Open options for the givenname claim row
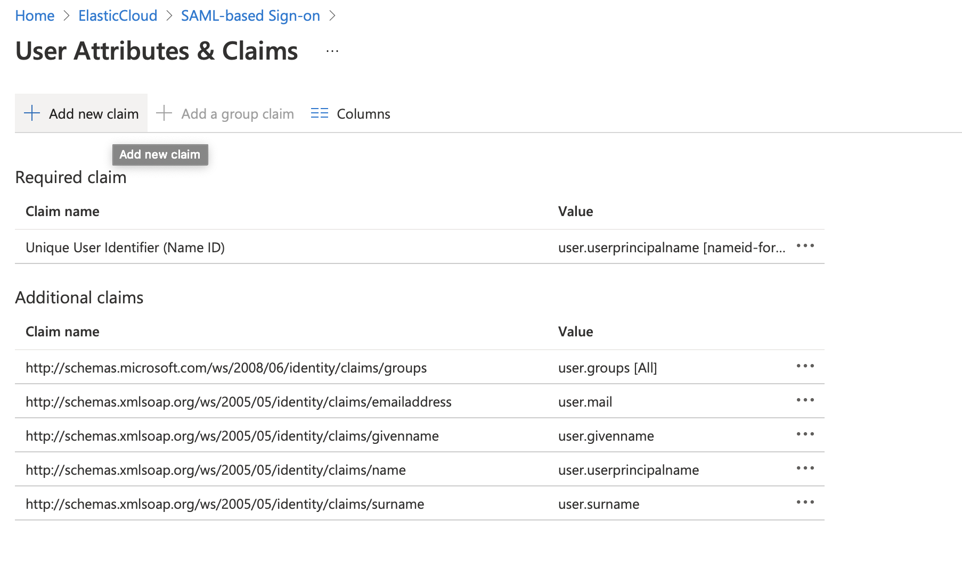The image size is (962, 562). click(x=805, y=434)
